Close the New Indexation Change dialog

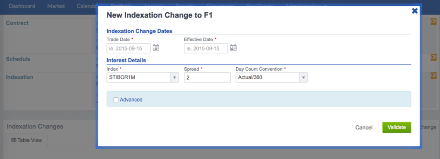414,11
